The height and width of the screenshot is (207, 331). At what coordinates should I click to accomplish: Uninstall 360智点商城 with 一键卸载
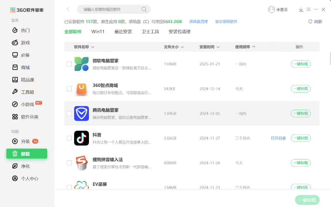click(301, 89)
